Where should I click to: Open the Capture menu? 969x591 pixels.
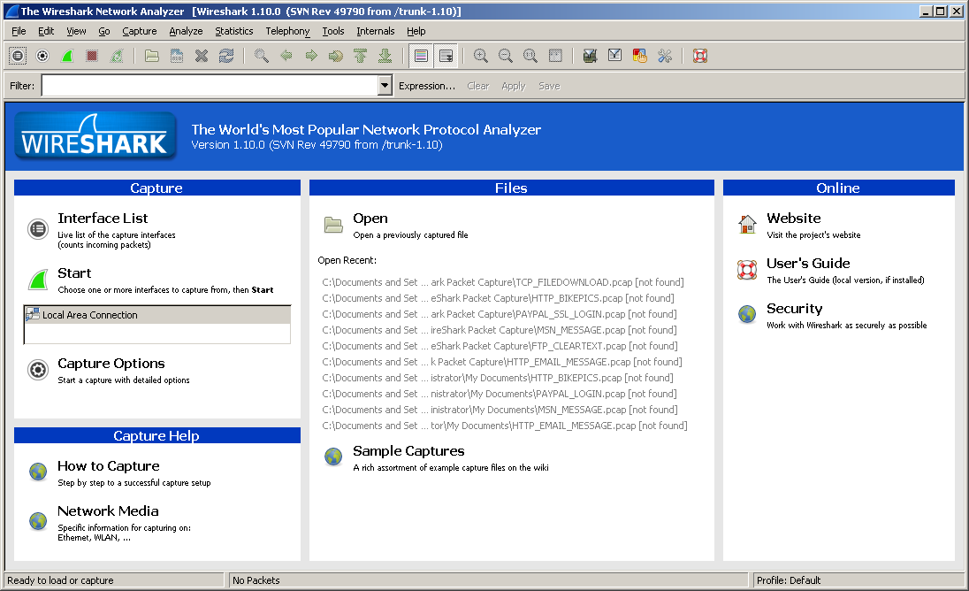tap(139, 31)
